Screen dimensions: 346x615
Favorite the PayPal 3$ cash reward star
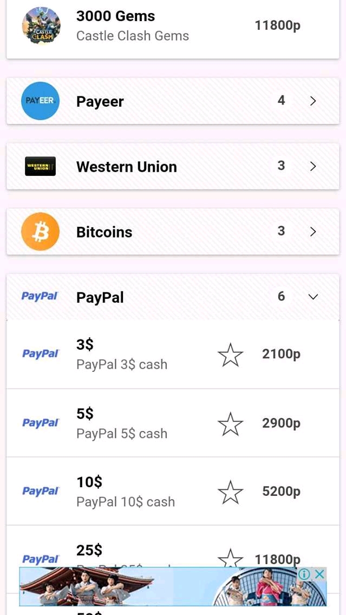pyautogui.click(x=231, y=355)
